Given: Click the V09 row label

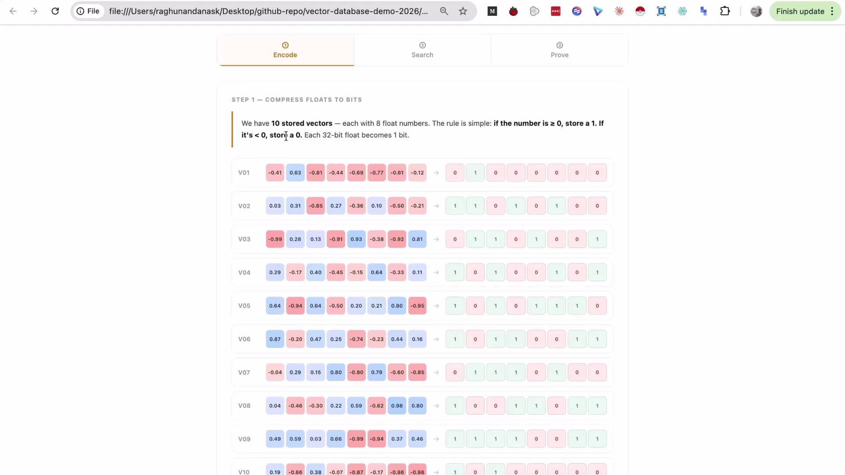Looking at the screenshot, I should coord(244,439).
